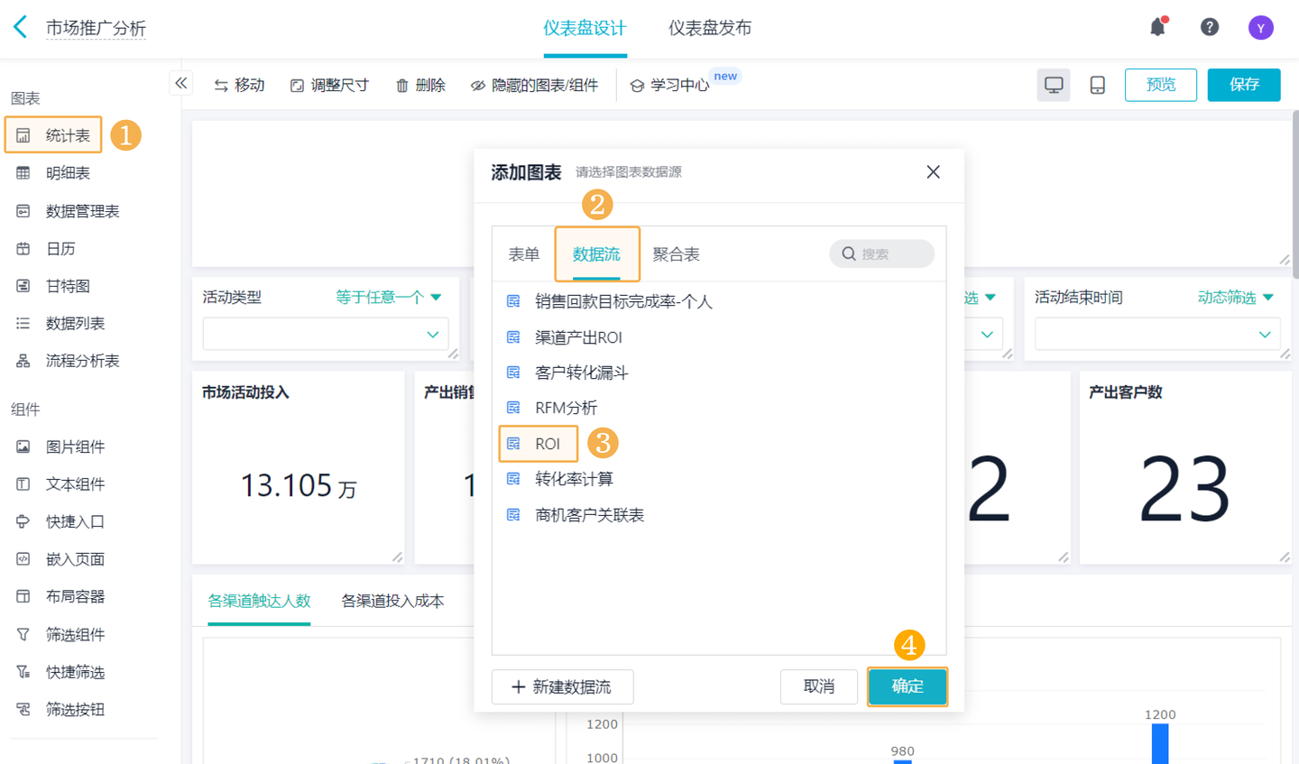This screenshot has height=764, width=1299.
Task: Select the desktop view icon
Action: (1053, 85)
